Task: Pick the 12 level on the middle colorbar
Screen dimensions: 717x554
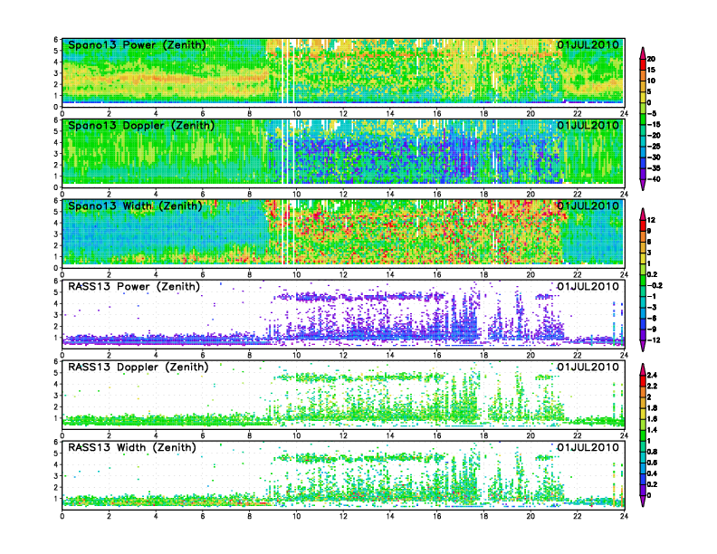Action: (662, 220)
